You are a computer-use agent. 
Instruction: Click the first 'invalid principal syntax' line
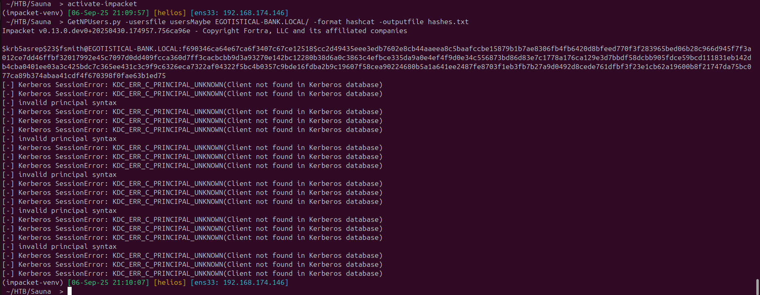[59, 103]
